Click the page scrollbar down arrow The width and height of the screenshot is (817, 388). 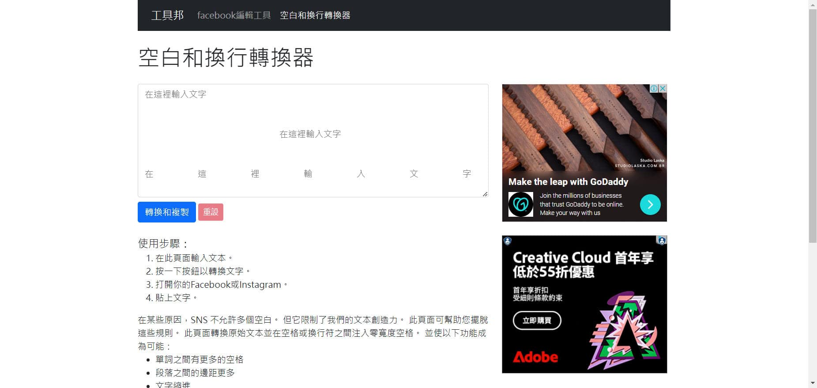point(813,383)
